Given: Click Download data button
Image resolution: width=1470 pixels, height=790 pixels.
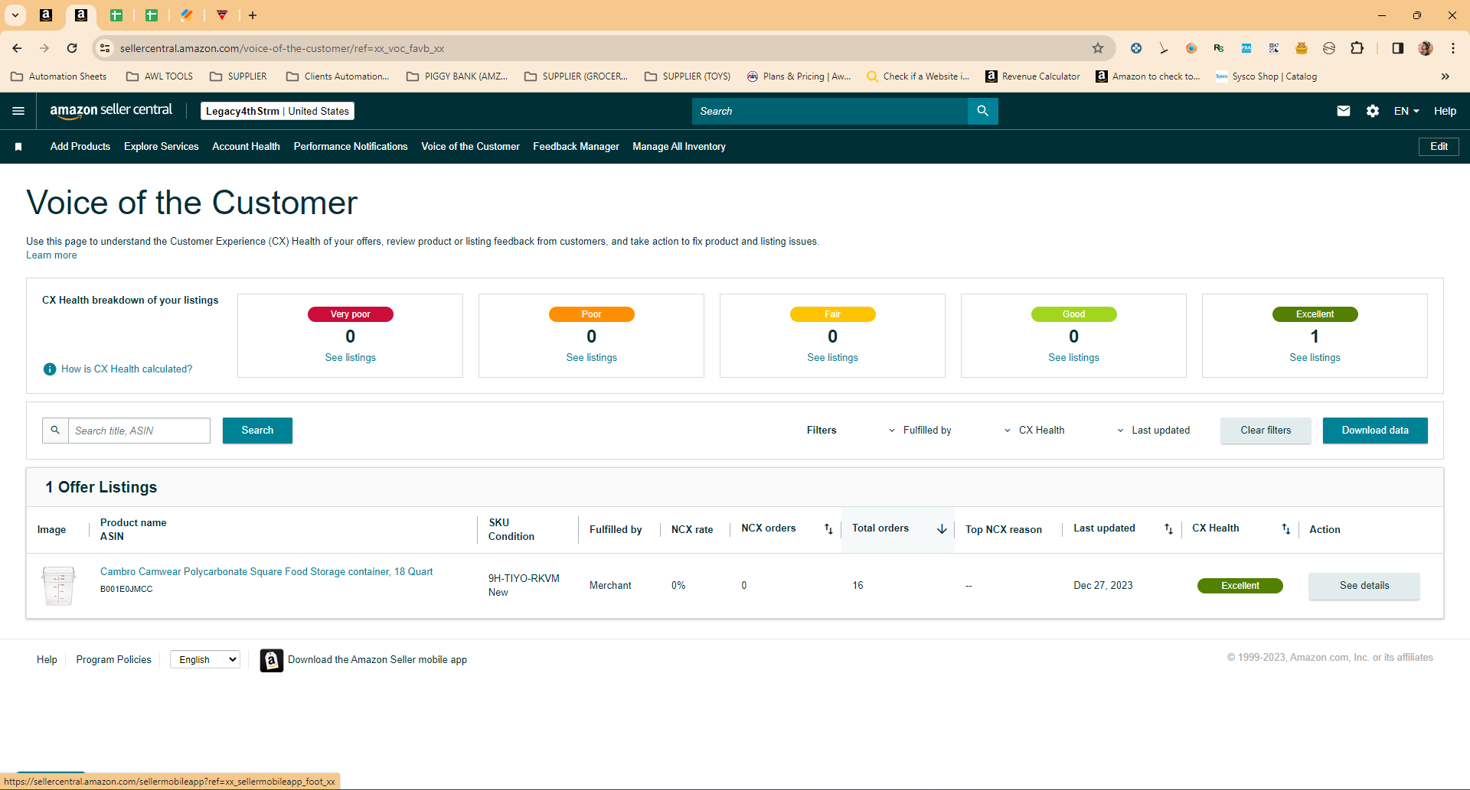Looking at the screenshot, I should pos(1375,431).
